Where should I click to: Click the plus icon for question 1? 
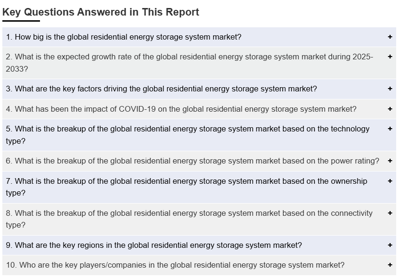coord(390,37)
